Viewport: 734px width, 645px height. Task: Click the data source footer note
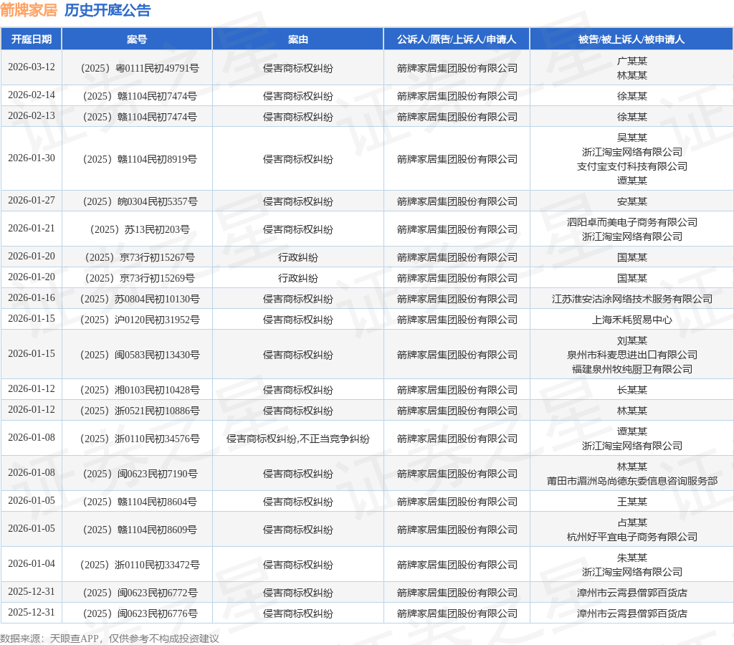[109, 639]
